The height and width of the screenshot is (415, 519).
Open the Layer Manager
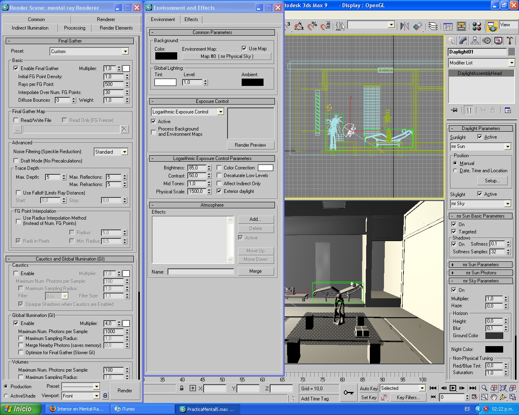433,26
